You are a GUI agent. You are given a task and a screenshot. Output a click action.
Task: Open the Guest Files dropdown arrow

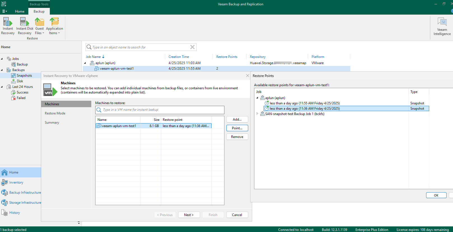(x=43, y=33)
